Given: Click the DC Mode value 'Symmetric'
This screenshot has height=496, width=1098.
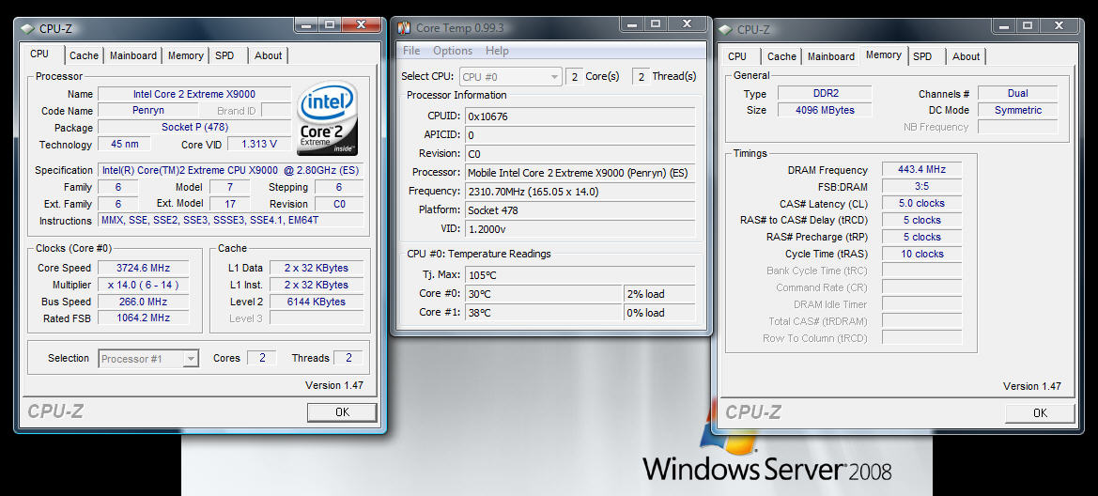Looking at the screenshot, I should click(x=1017, y=110).
